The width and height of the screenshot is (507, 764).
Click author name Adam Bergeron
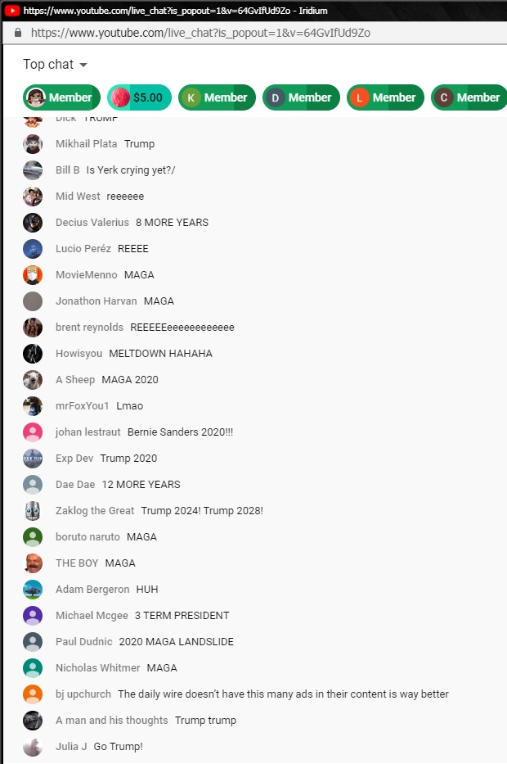pos(92,590)
